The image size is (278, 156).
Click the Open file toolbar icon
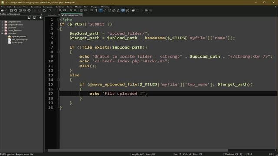(x=7, y=10)
